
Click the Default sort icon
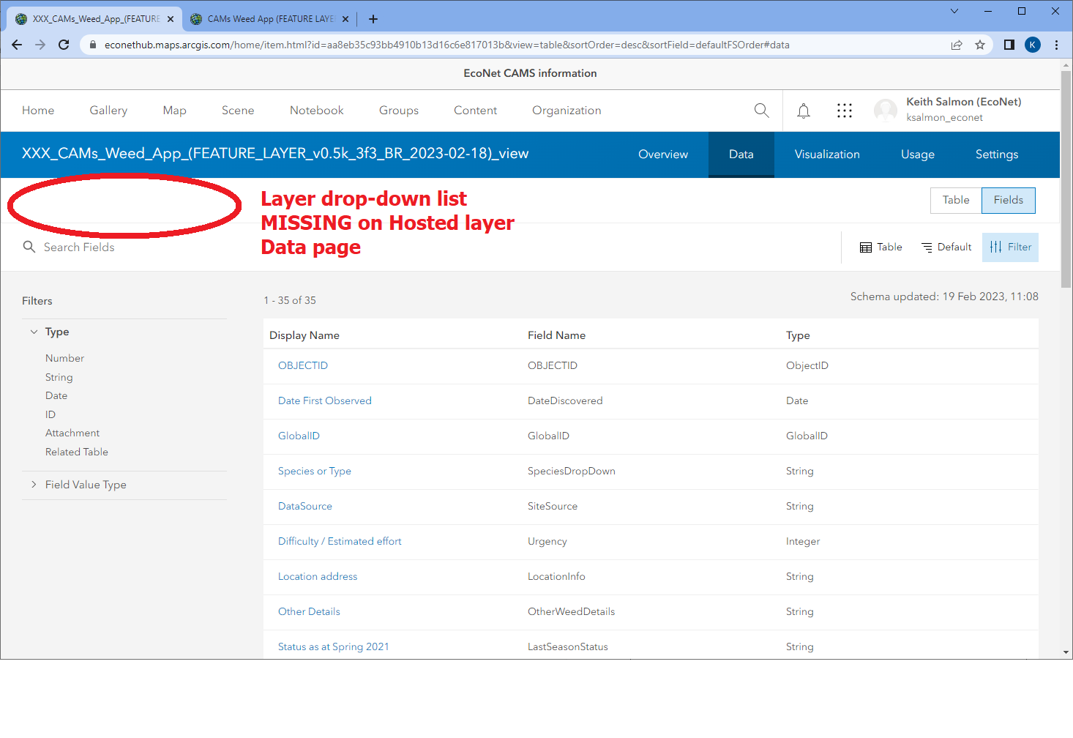click(x=946, y=247)
